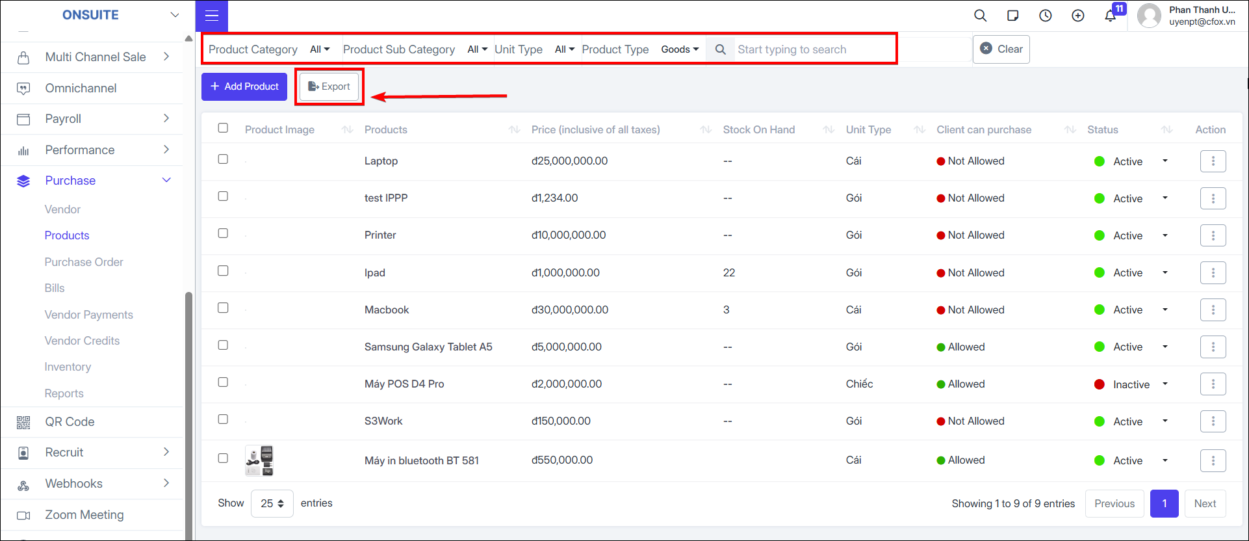Screen dimensions: 1249x541
Task: Tick the checkbox for Samsung Galaxy Tablet A5
Action: pos(223,345)
